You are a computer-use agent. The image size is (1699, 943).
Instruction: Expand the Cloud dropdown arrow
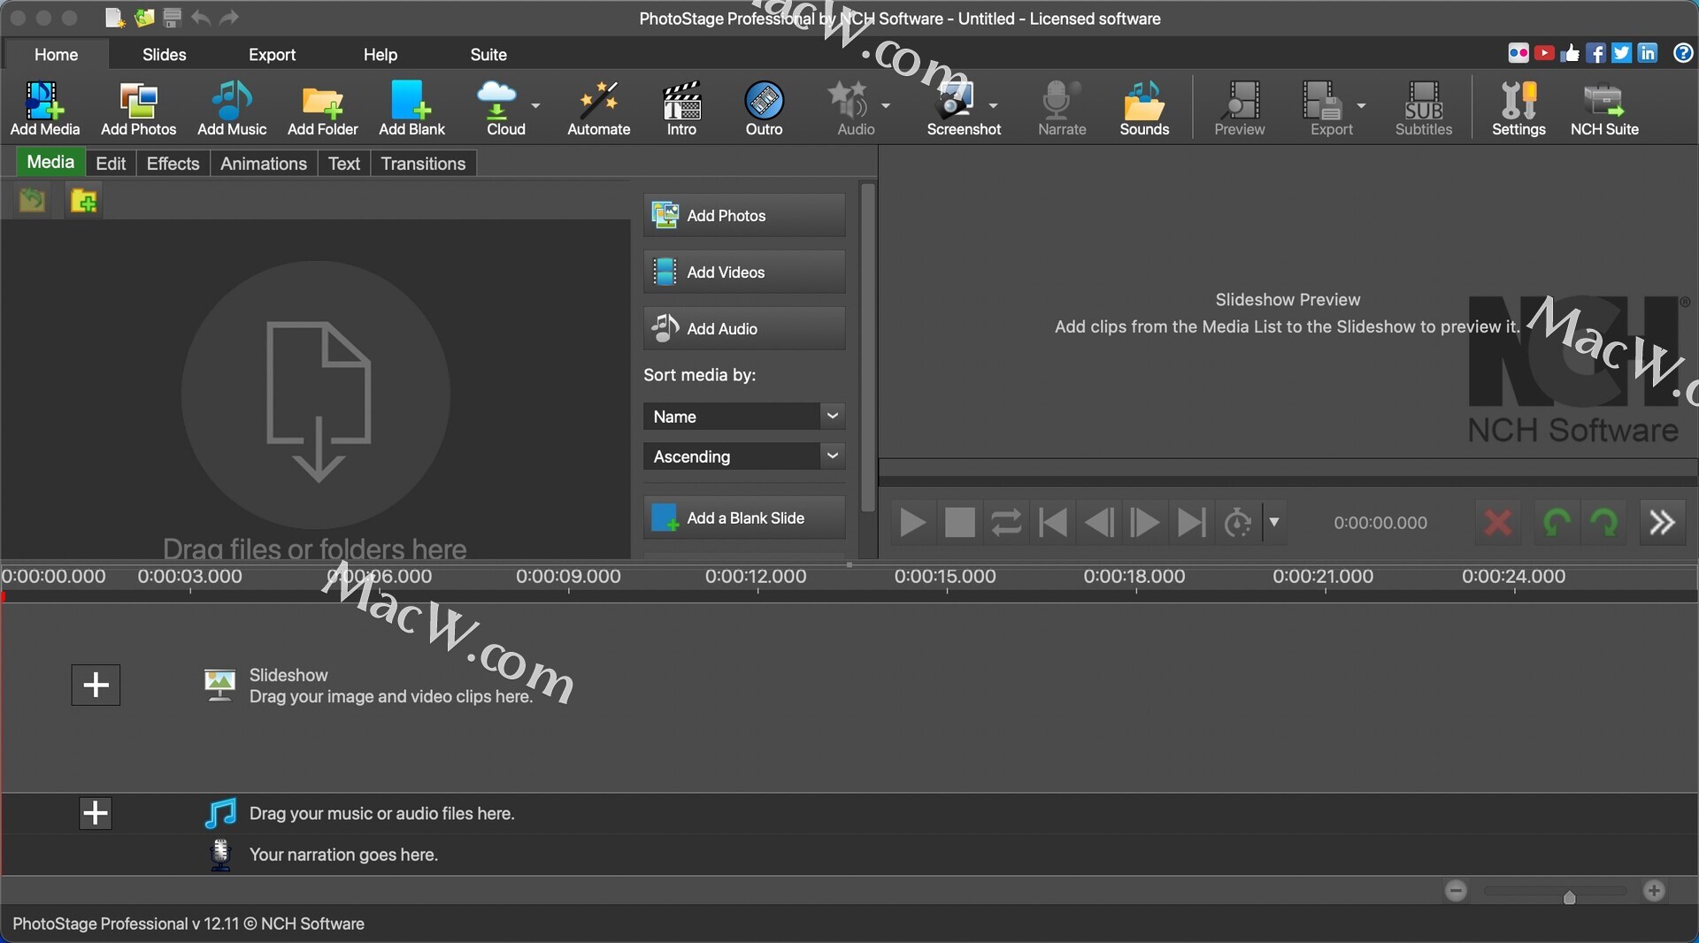(536, 105)
